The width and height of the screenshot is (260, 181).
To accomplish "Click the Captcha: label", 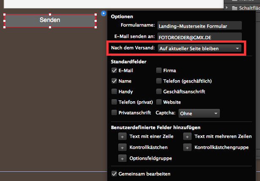I will (165, 113).
